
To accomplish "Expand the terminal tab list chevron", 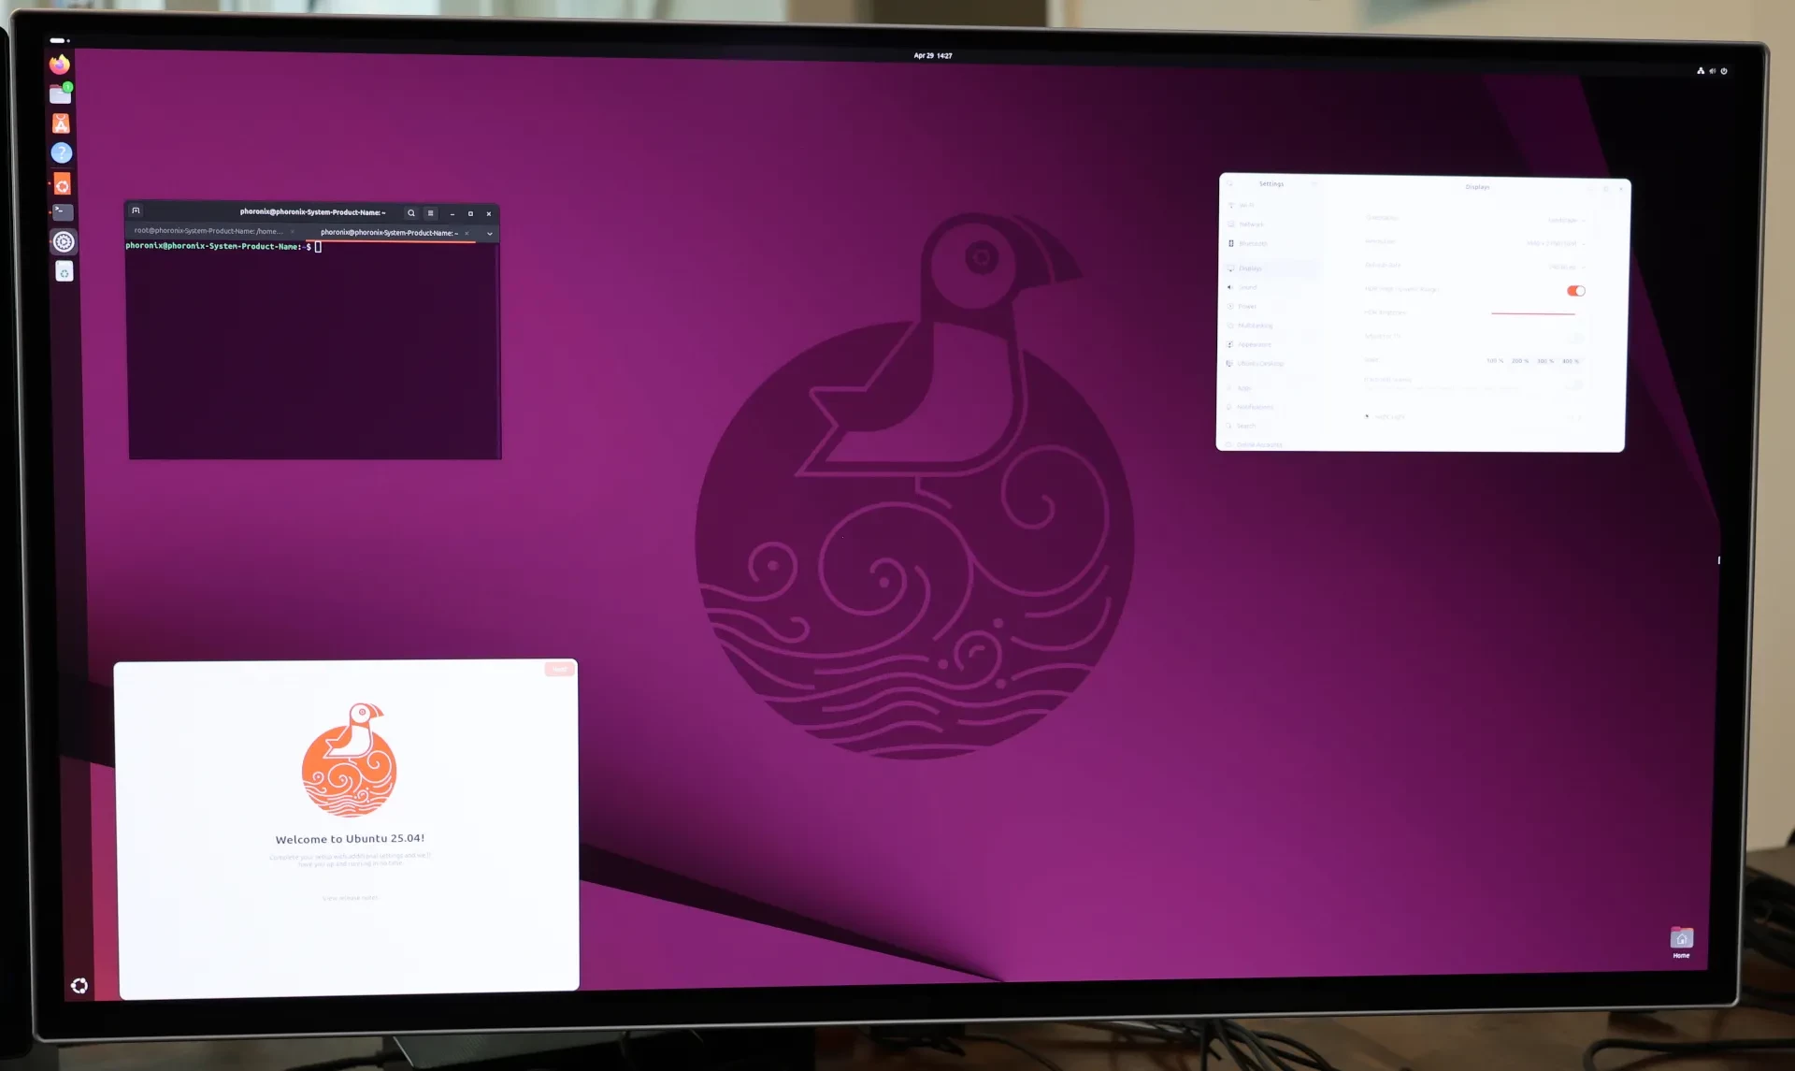I will coord(489,234).
